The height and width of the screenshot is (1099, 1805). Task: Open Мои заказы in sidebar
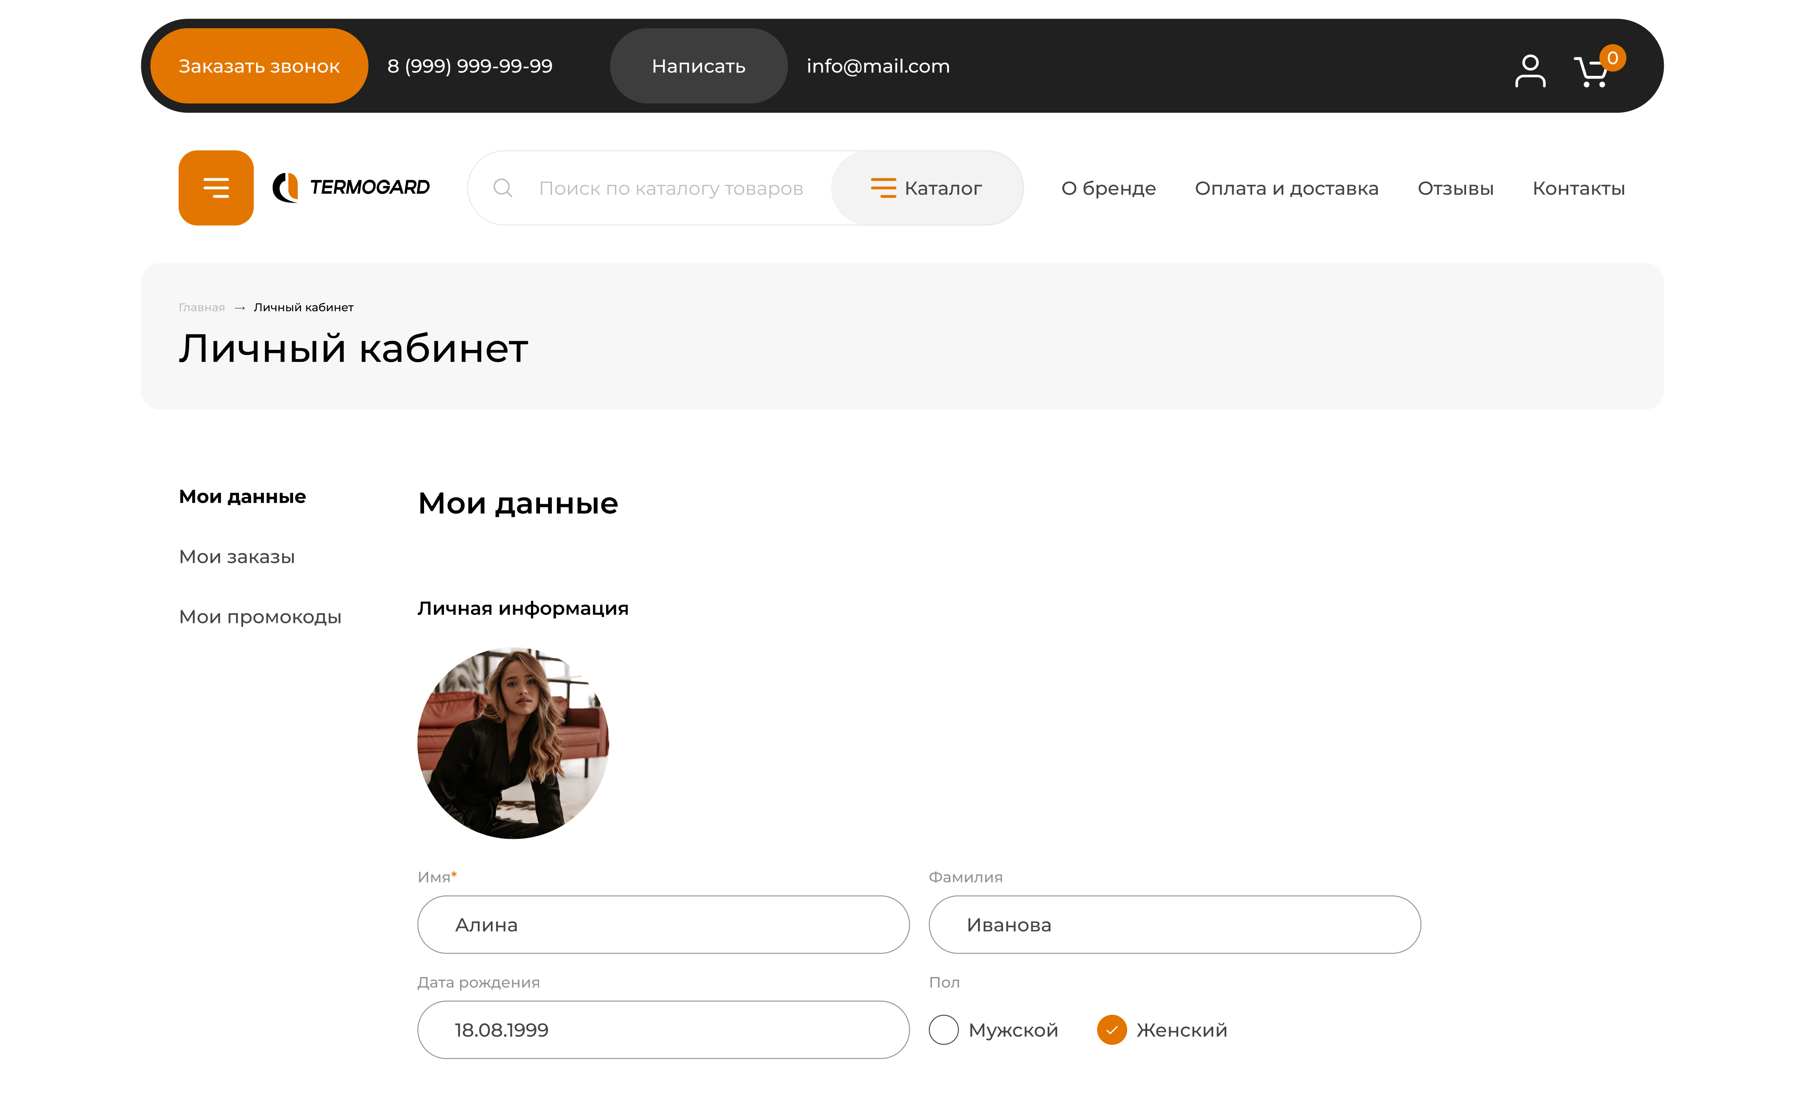tap(237, 556)
